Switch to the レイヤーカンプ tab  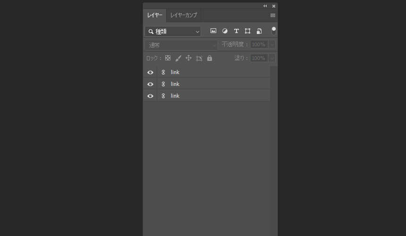click(184, 15)
